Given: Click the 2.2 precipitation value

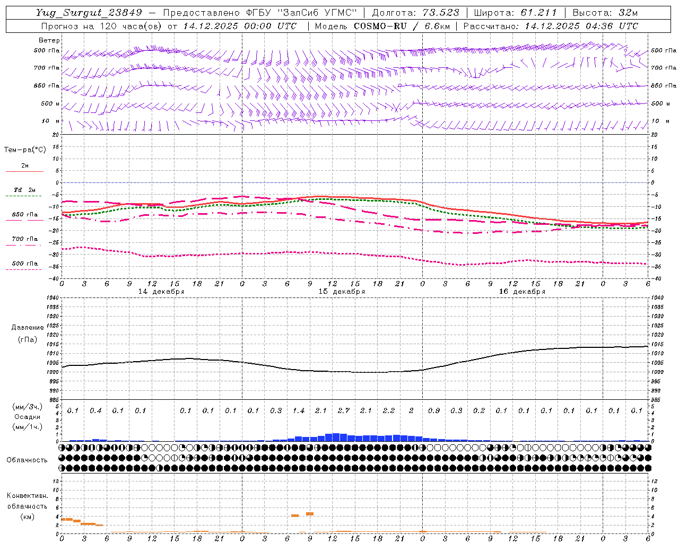Looking at the screenshot, I should 389,411.
